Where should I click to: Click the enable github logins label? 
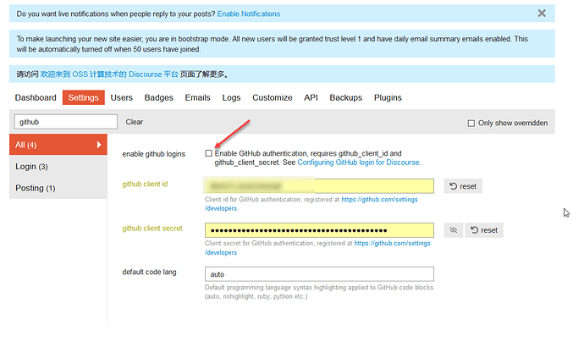153,154
